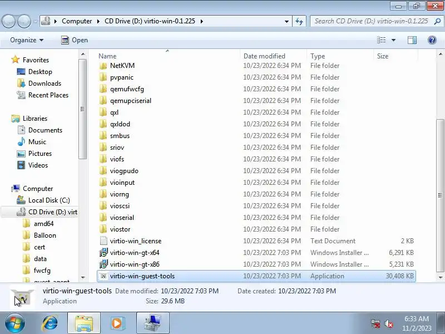The image size is (445, 334).
Task: Click CD Drive (D:) virtio-win-0.1.225 breadcrumb
Action: 150,21
